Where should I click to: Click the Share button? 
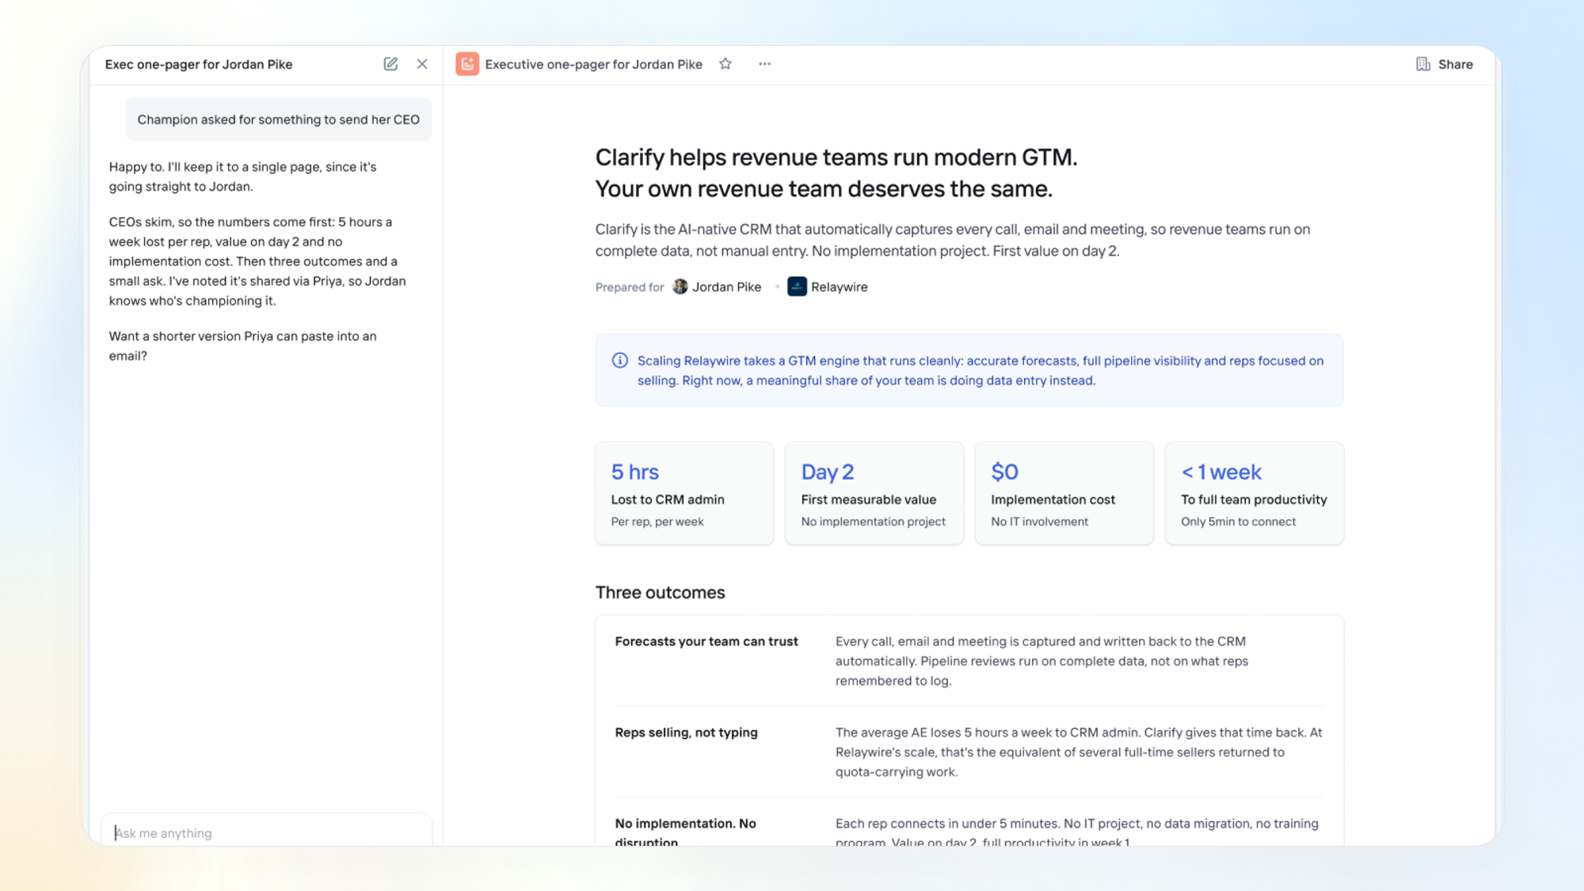pyautogui.click(x=1445, y=64)
